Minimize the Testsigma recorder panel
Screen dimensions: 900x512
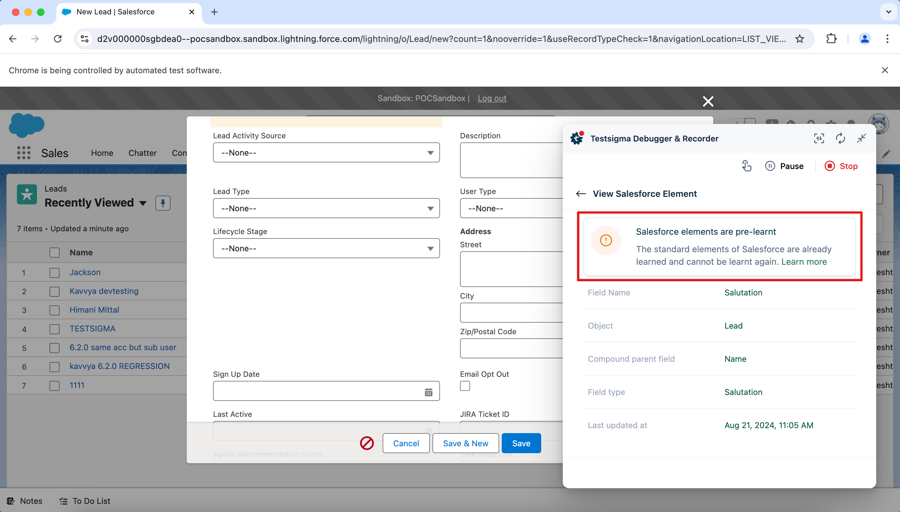[x=861, y=139]
